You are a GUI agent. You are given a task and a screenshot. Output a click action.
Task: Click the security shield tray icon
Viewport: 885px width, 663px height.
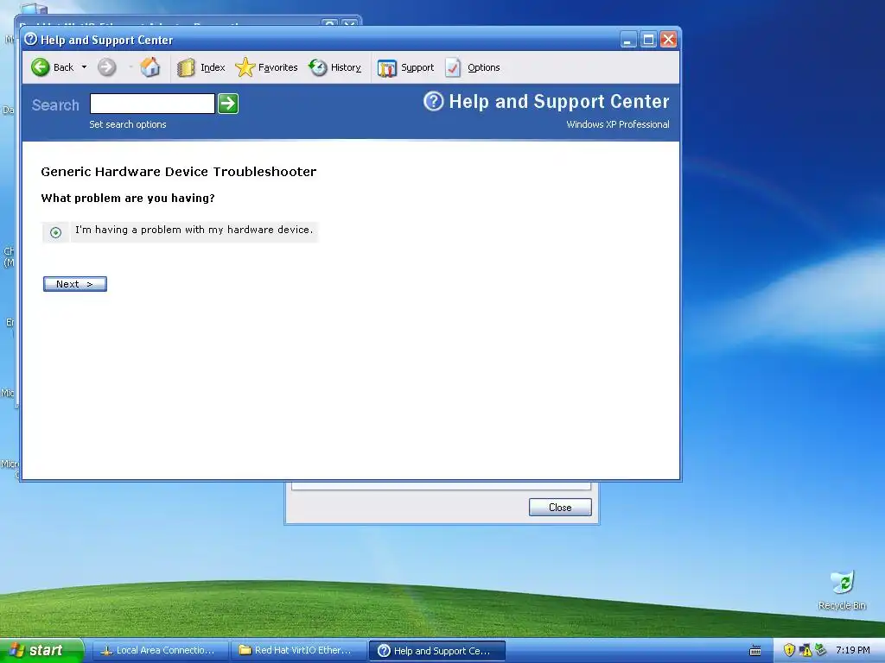(x=789, y=651)
